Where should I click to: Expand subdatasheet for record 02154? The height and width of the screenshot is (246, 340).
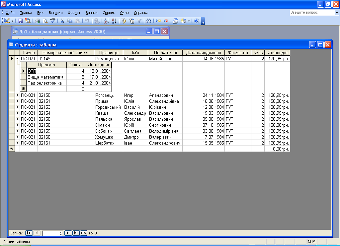(17, 113)
